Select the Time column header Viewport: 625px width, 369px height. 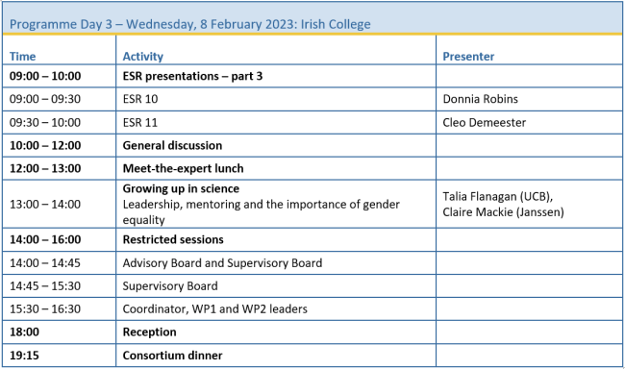pyautogui.click(x=23, y=56)
